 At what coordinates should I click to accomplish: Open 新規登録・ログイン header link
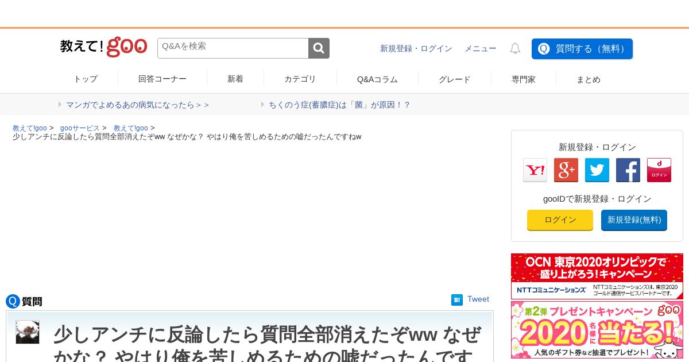pyautogui.click(x=416, y=49)
